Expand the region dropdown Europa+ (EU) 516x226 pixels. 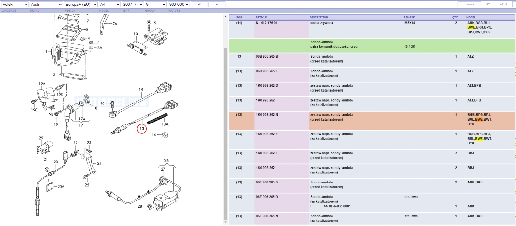pyautogui.click(x=81, y=4)
